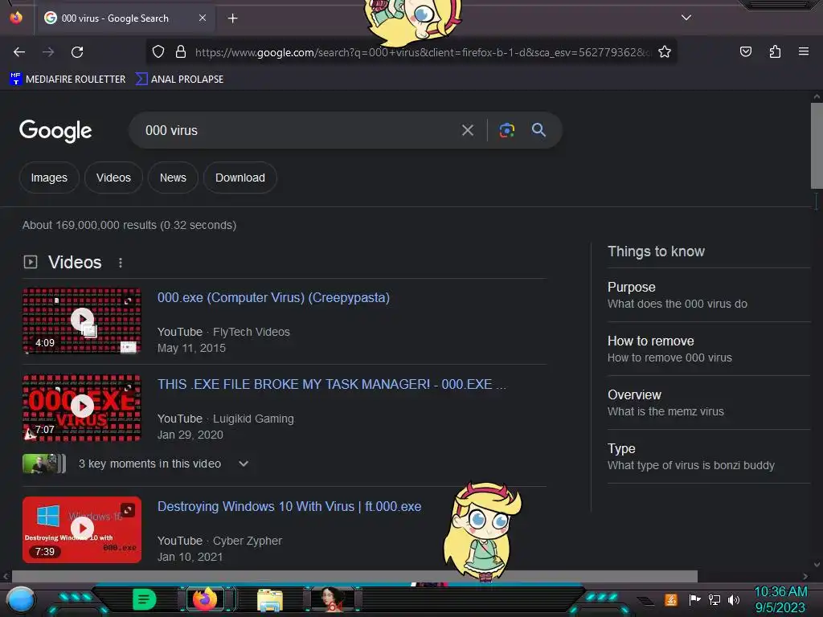
Task: Open a new tab with the plus icon
Action: click(x=232, y=18)
